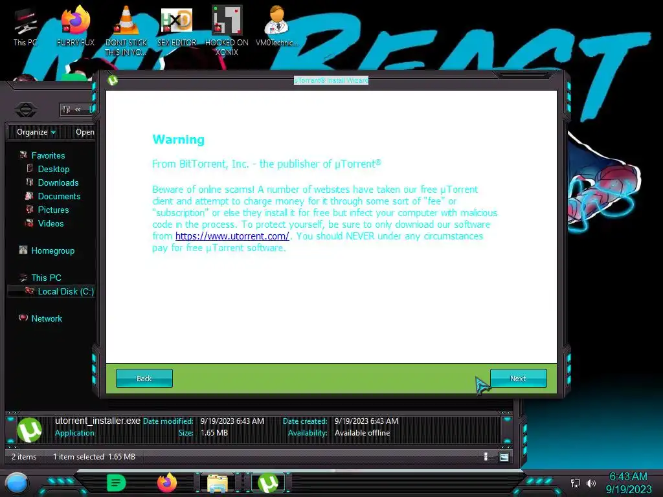Click the Warning heading text
Viewport: 663px width, 497px height.
[x=179, y=140]
